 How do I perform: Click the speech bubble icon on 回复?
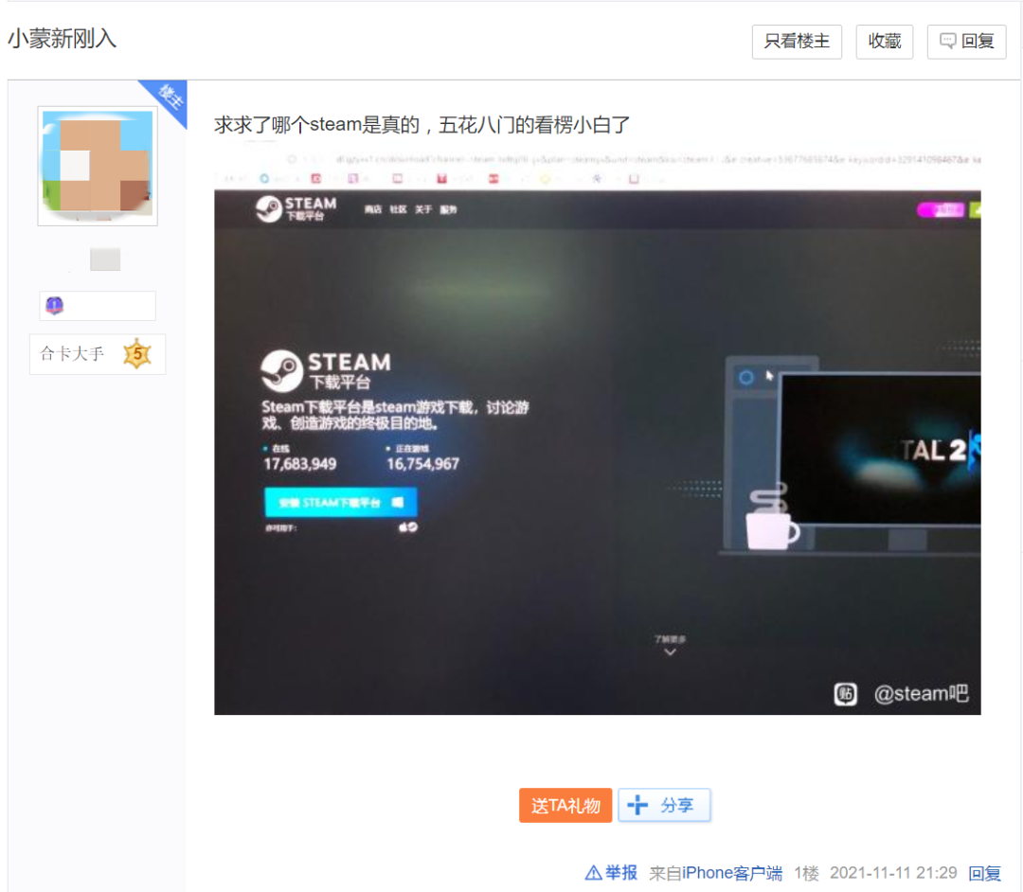pyautogui.click(x=947, y=41)
